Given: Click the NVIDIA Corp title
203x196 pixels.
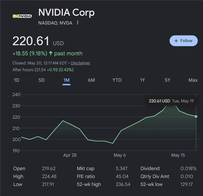Looking at the screenshot, I should click(x=66, y=13).
